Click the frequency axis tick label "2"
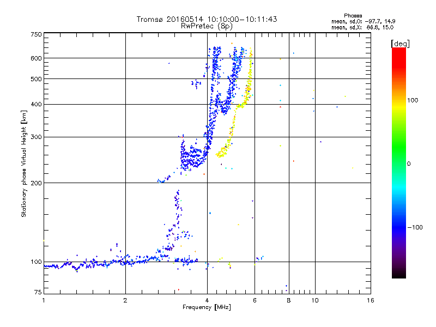The width and height of the screenshot is (436, 327). pos(125,300)
